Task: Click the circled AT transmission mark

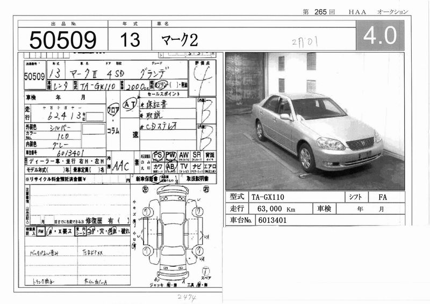Action: 130,105
